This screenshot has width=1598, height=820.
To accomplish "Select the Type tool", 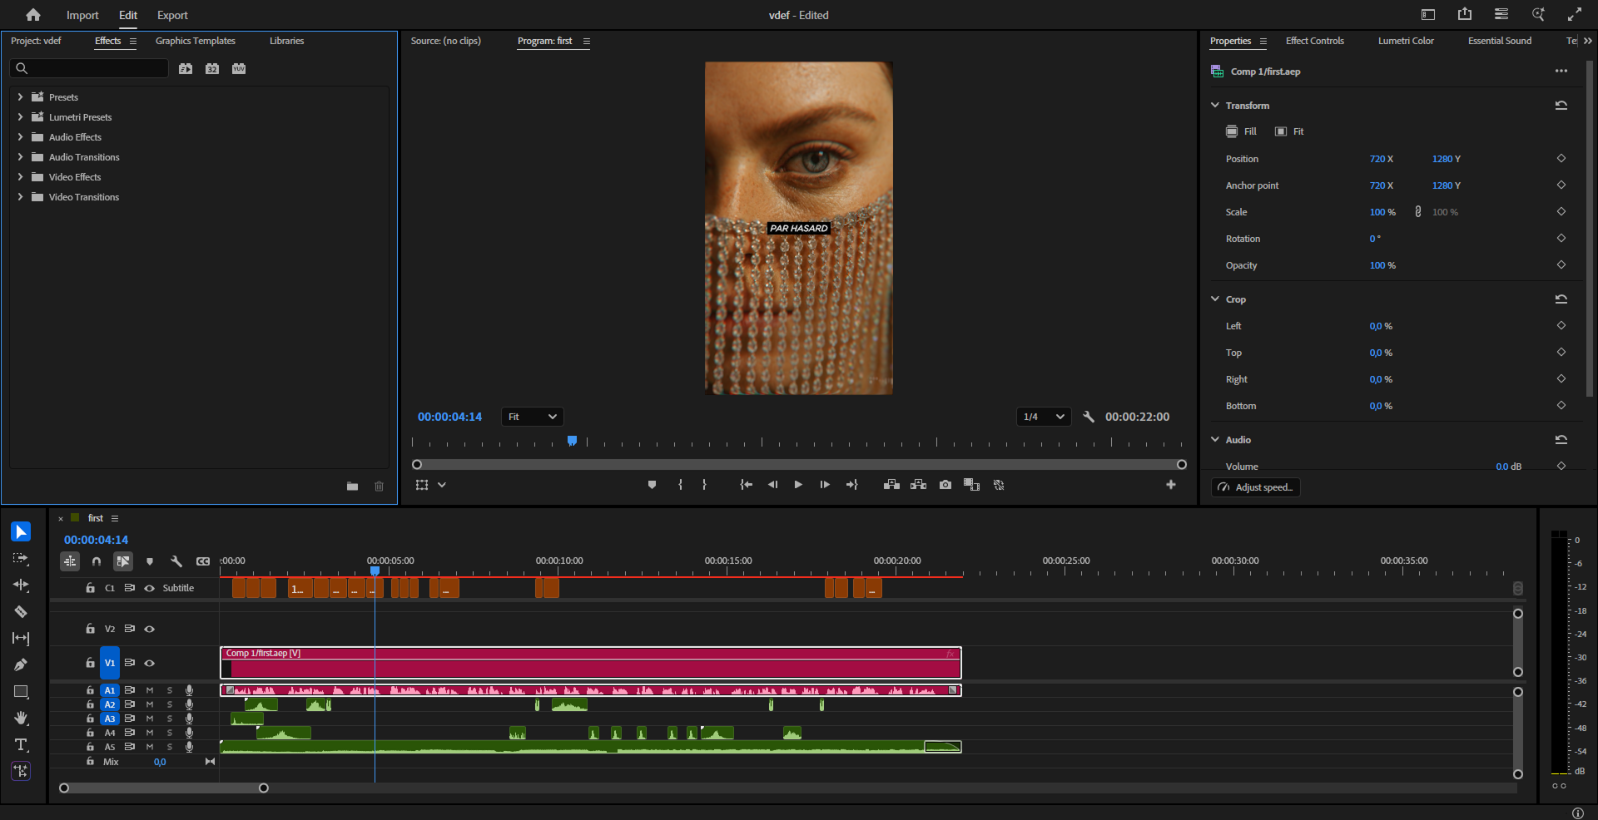I will (x=21, y=744).
